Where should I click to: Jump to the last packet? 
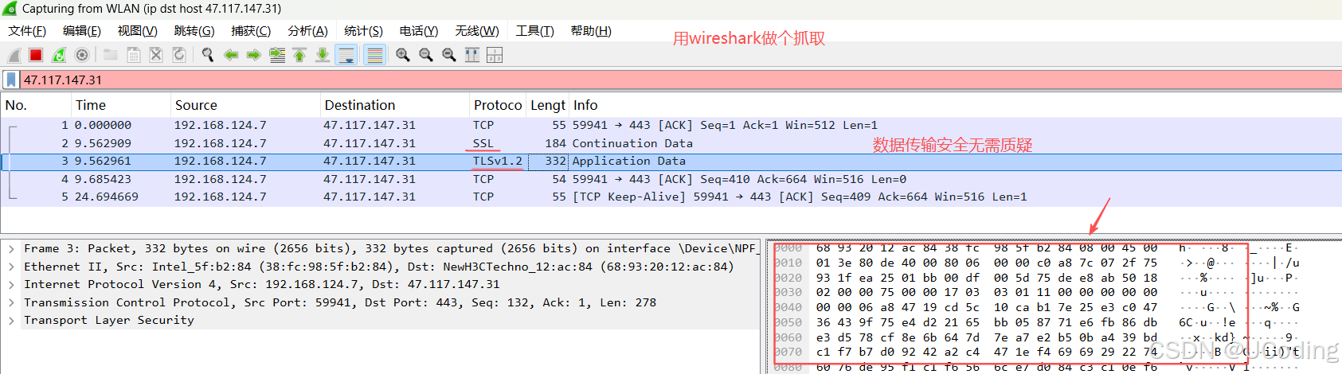323,55
